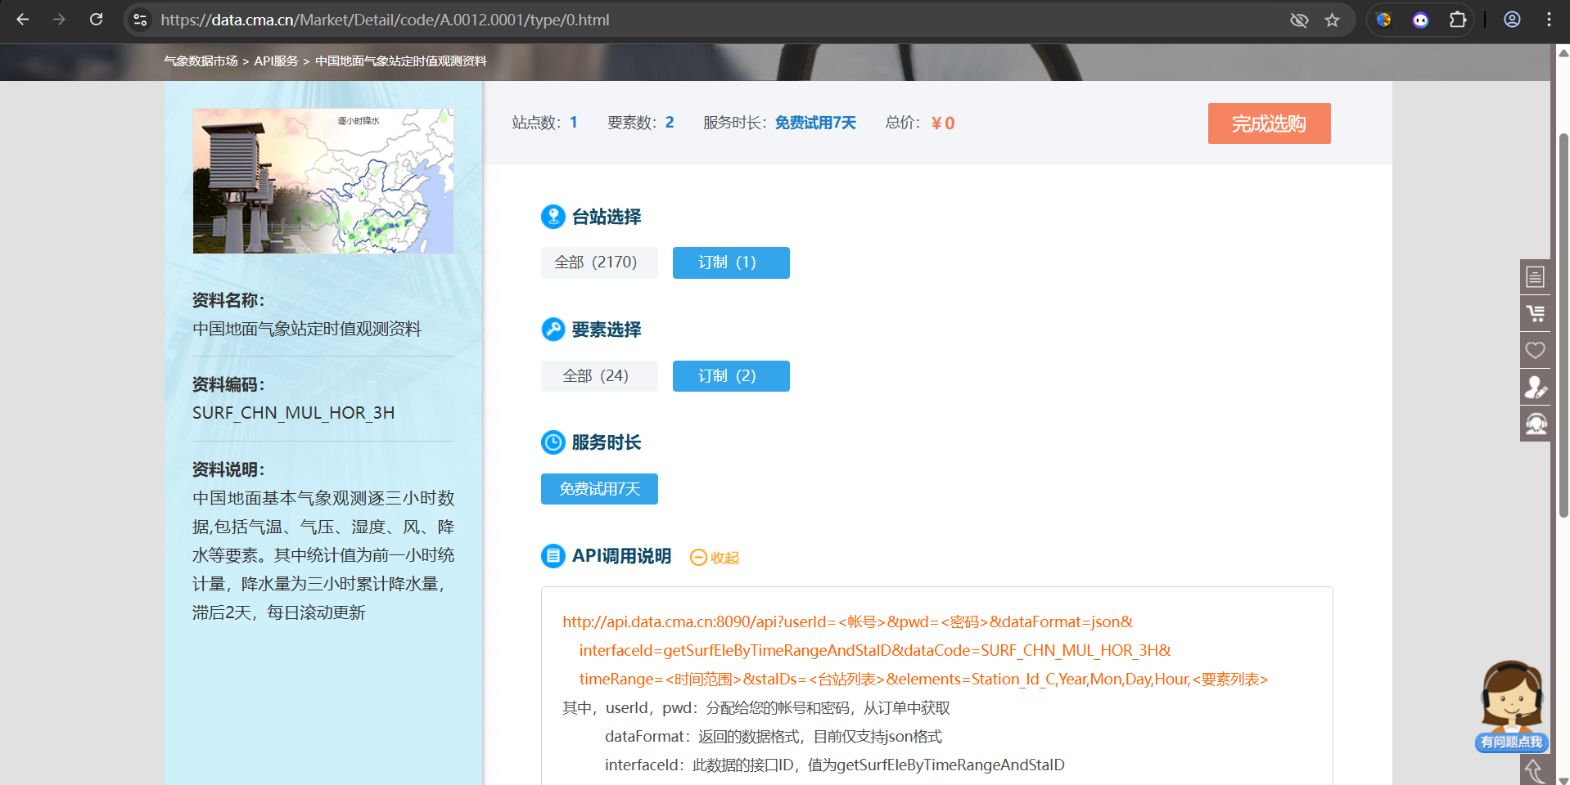Choose 免费试用7天 service duration

point(599,489)
